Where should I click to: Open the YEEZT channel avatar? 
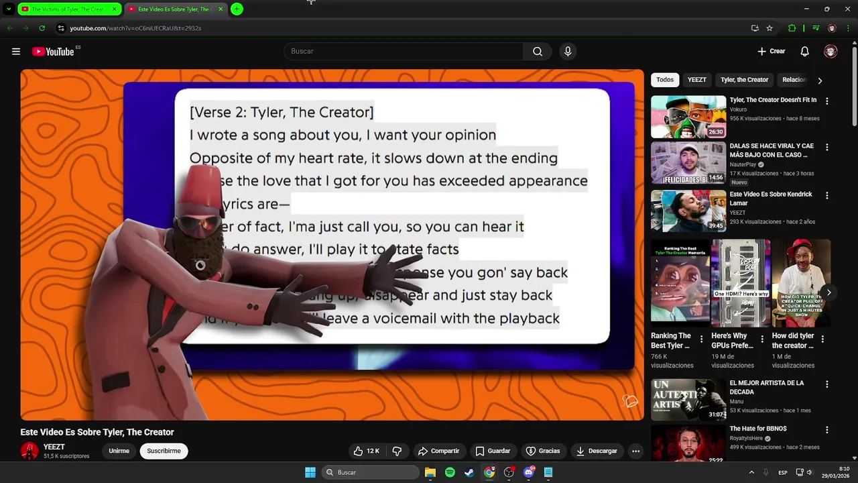click(29, 451)
